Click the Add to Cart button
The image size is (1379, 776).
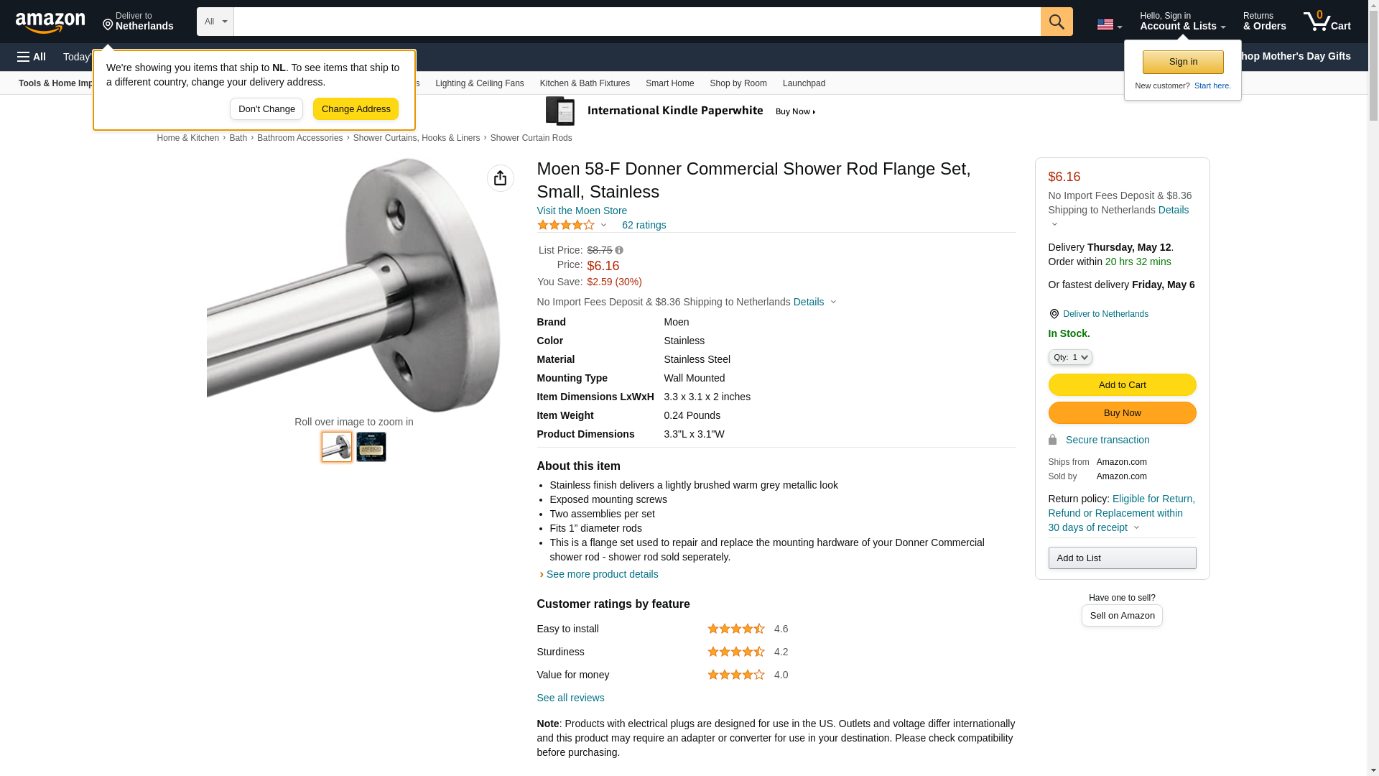[x=1122, y=385]
